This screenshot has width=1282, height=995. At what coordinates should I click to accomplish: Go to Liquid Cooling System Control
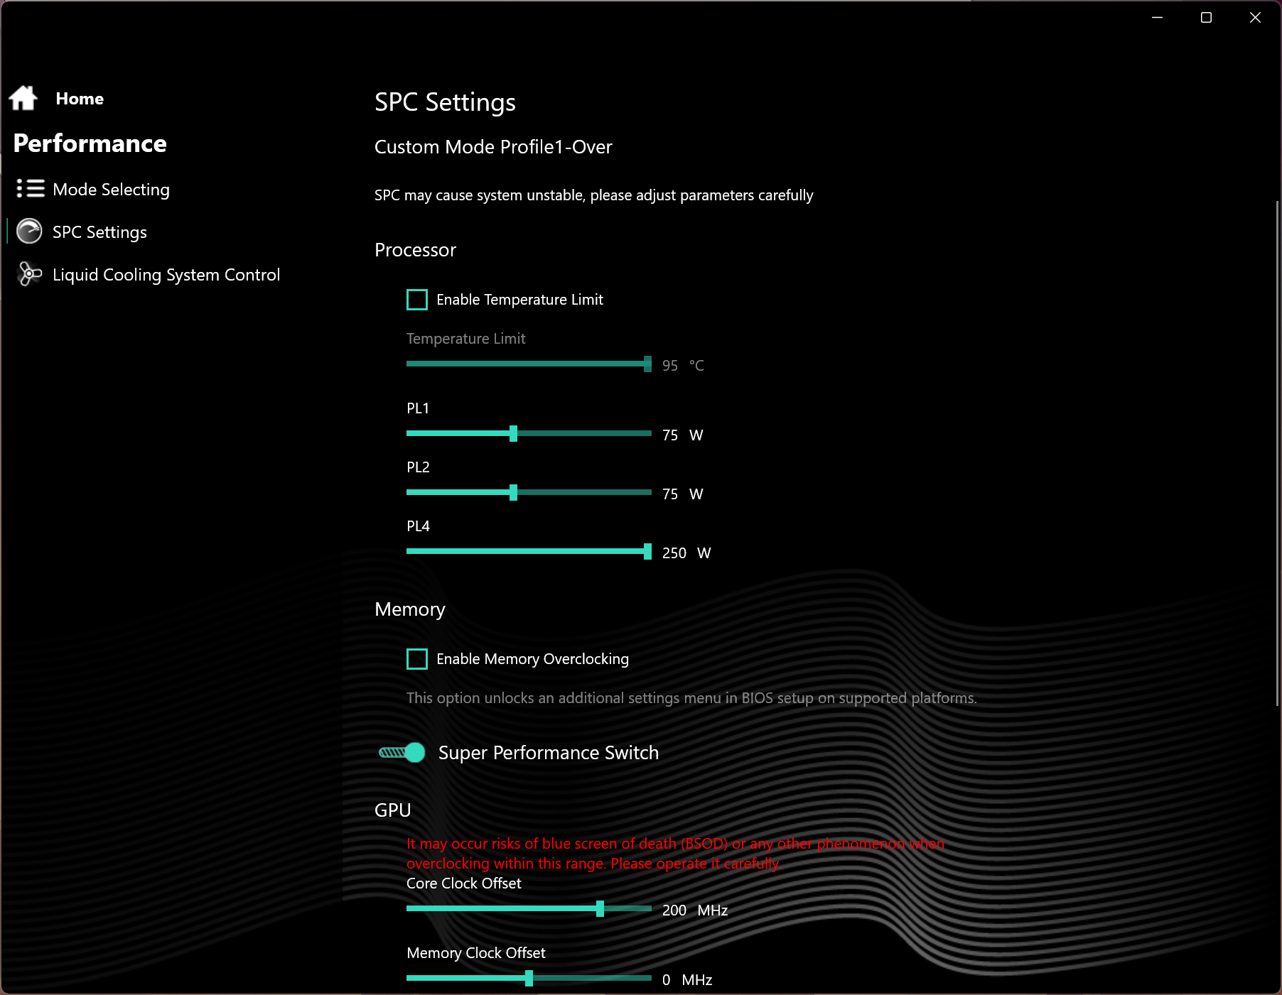click(166, 275)
